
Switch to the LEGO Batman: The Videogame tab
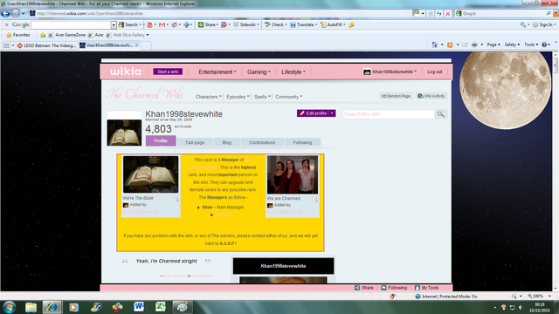pyautogui.click(x=46, y=45)
